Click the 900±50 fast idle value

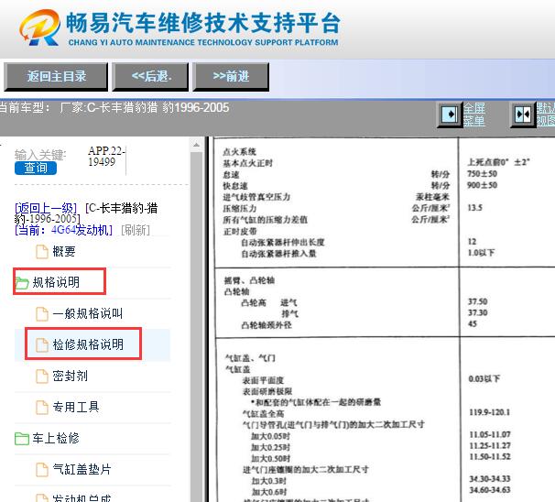click(482, 185)
